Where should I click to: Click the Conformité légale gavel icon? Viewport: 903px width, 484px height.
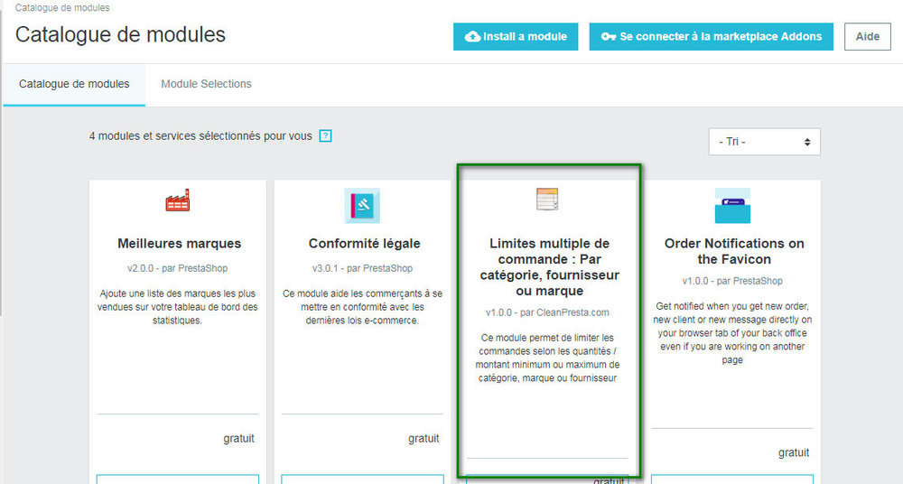[362, 206]
